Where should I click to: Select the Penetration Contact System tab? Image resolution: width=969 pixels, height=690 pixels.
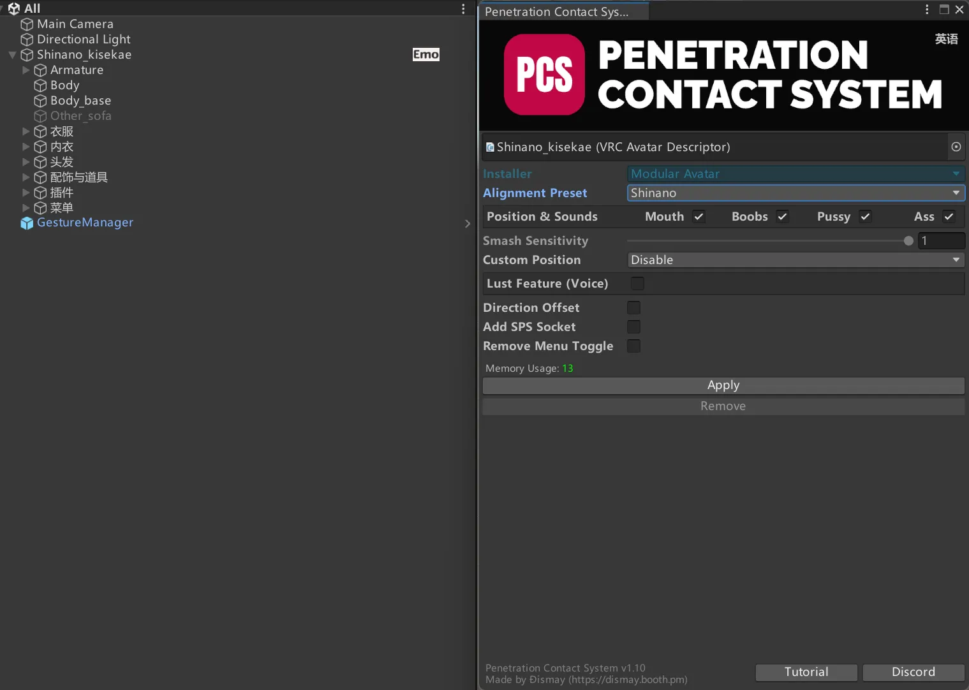(563, 11)
